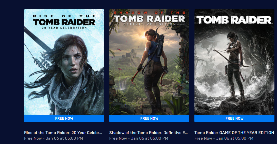The width and height of the screenshot is (277, 144).
Task: Click the '20 Year Celebration' logo text
Action: [64, 28]
